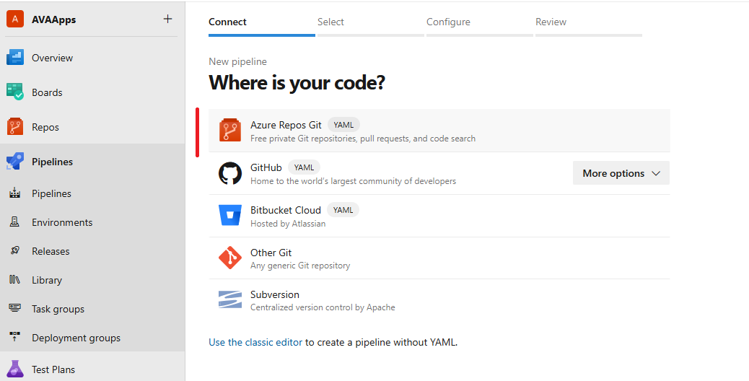The width and height of the screenshot is (749, 381).
Task: Click the plus icon beside AVAApps
Action: (x=167, y=19)
